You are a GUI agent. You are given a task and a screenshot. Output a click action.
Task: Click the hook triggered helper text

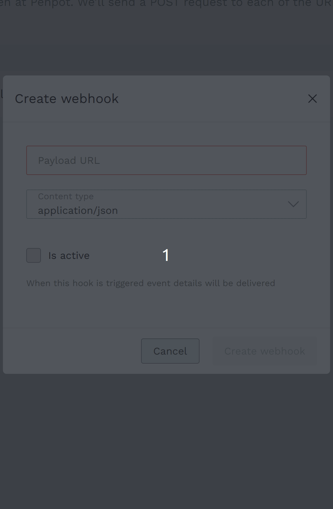point(151,283)
